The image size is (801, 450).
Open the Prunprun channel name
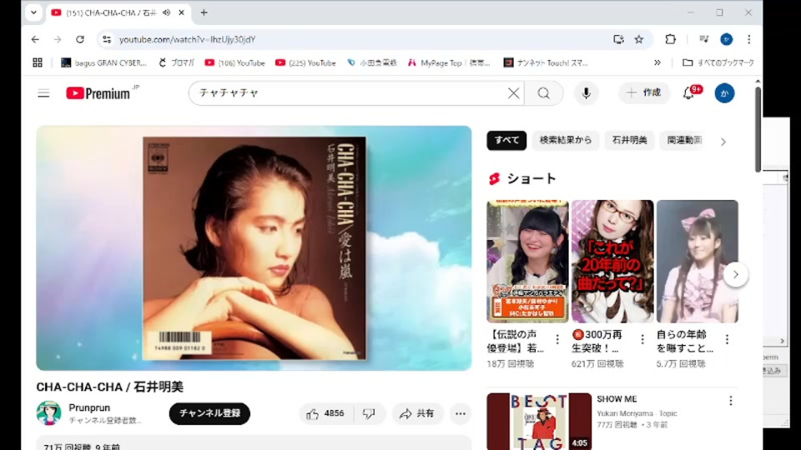[x=89, y=407]
